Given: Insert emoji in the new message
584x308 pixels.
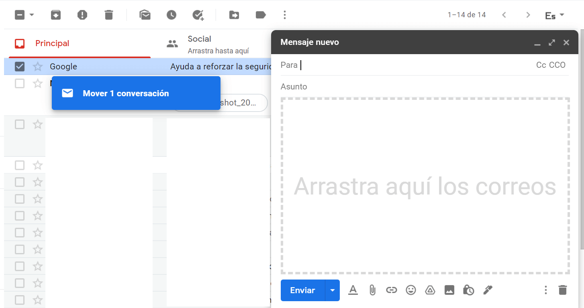Looking at the screenshot, I should pos(410,290).
